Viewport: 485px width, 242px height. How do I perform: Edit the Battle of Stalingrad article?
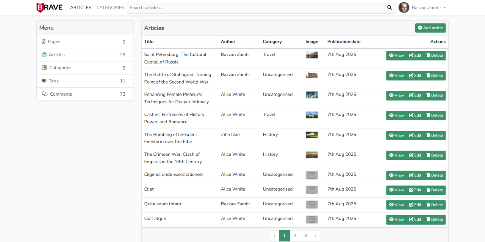pyautogui.click(x=415, y=76)
